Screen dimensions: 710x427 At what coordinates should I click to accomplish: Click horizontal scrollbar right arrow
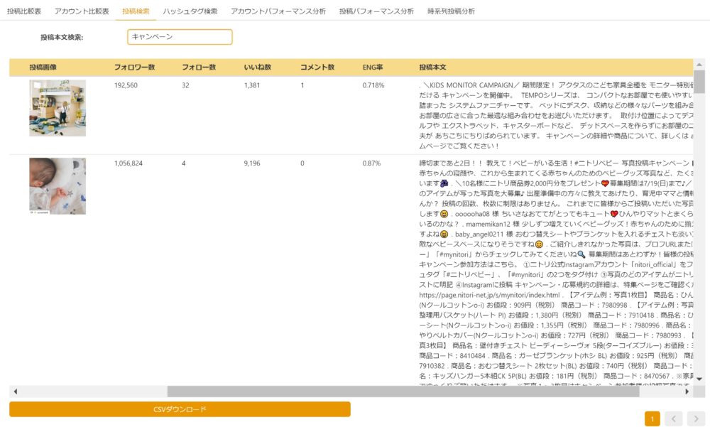[x=687, y=391]
